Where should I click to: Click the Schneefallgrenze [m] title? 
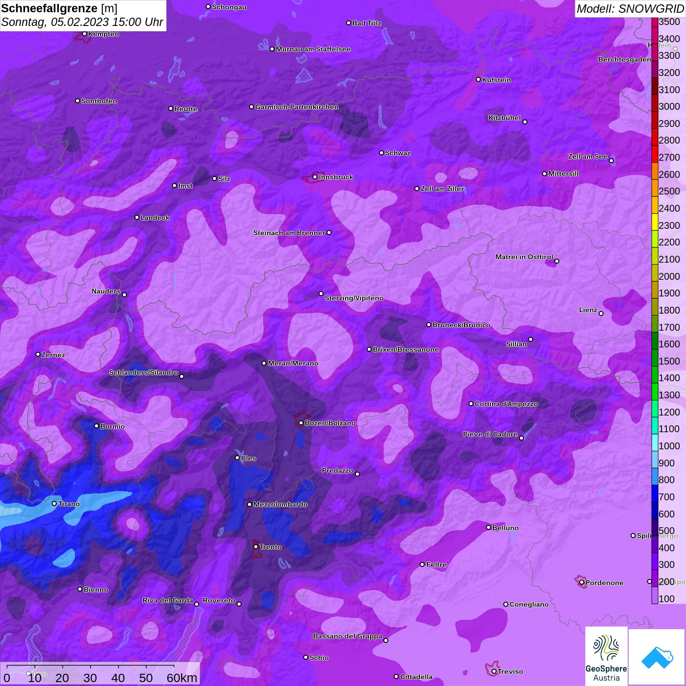click(59, 8)
